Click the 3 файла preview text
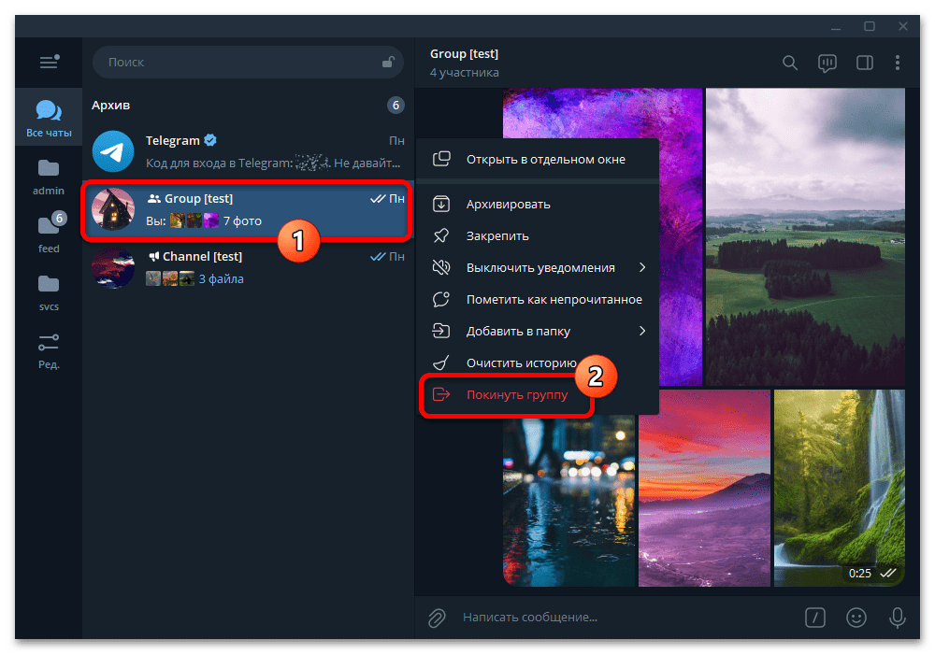Screen dimensions: 935x654 click(x=222, y=278)
